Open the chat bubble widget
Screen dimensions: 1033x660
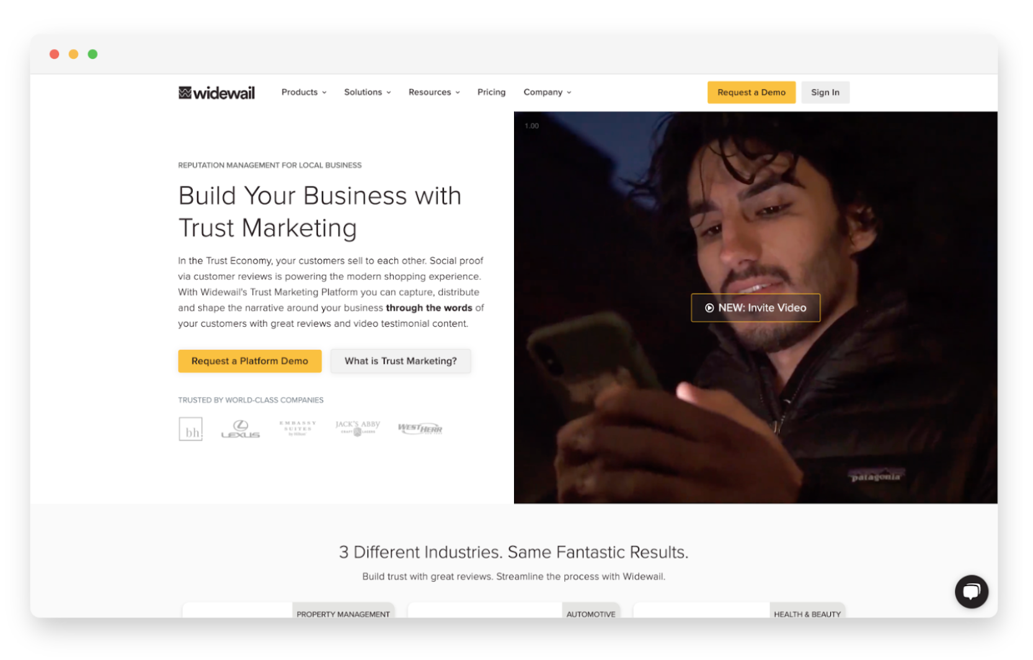(971, 591)
